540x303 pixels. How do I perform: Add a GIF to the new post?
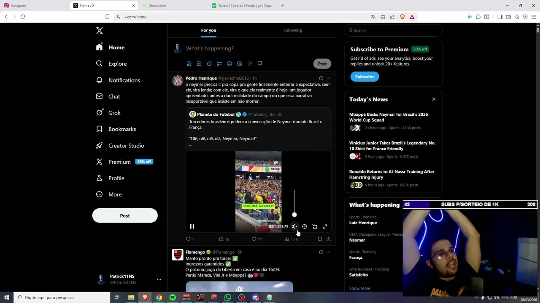click(199, 64)
